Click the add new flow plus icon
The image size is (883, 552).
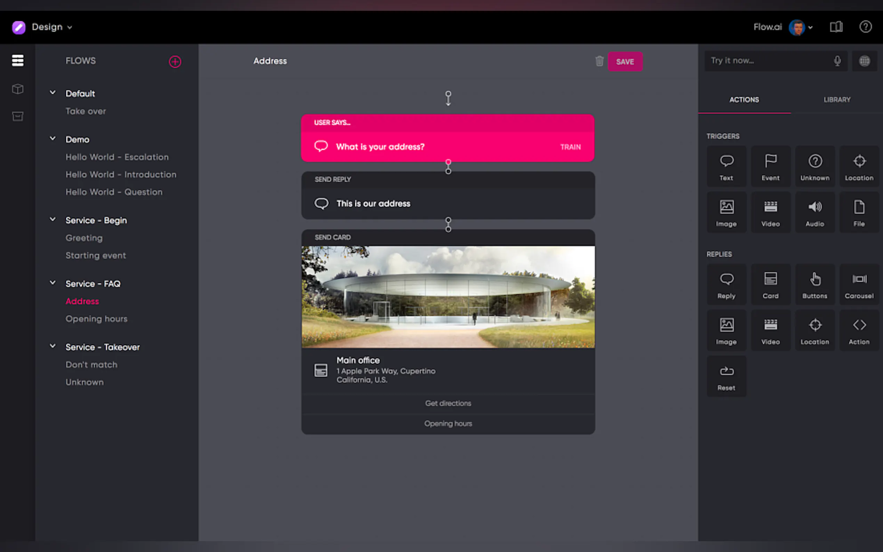coord(175,62)
